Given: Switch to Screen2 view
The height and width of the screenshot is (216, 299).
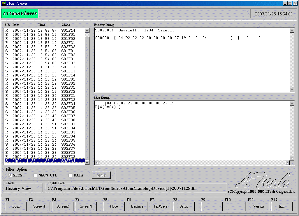Looking at the screenshot, I should click(x=63, y=206).
